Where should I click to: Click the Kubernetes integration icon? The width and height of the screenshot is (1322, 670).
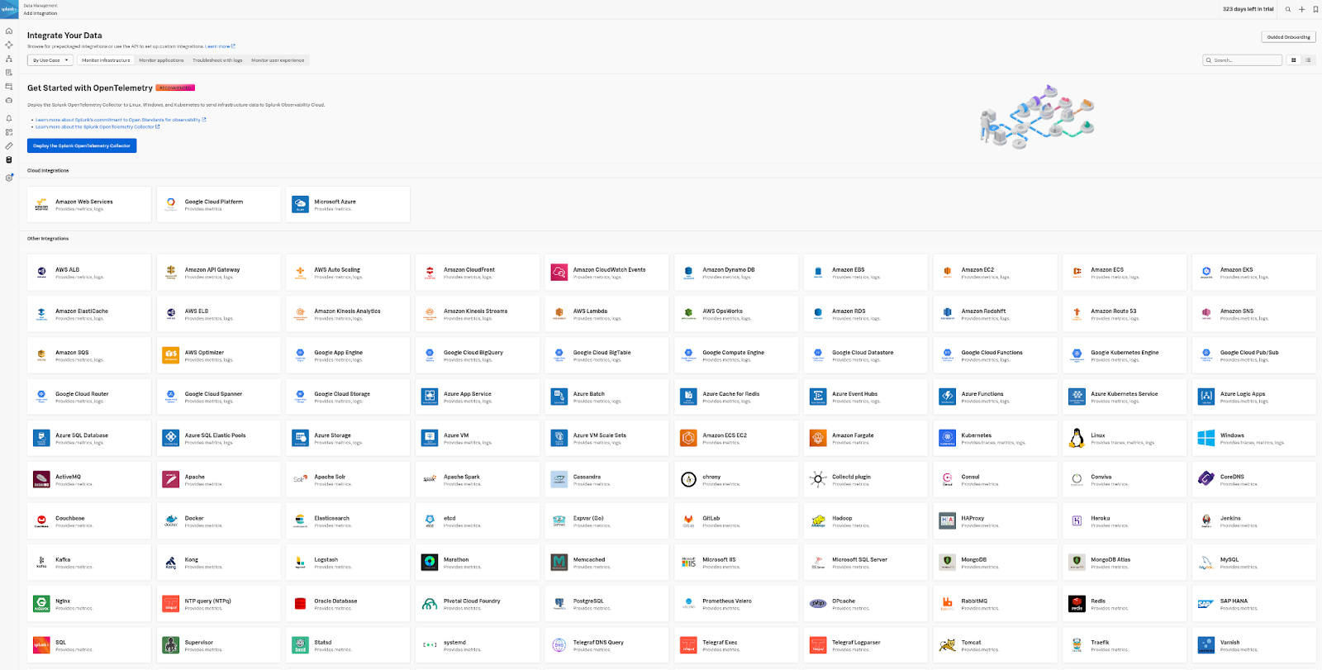(x=948, y=438)
